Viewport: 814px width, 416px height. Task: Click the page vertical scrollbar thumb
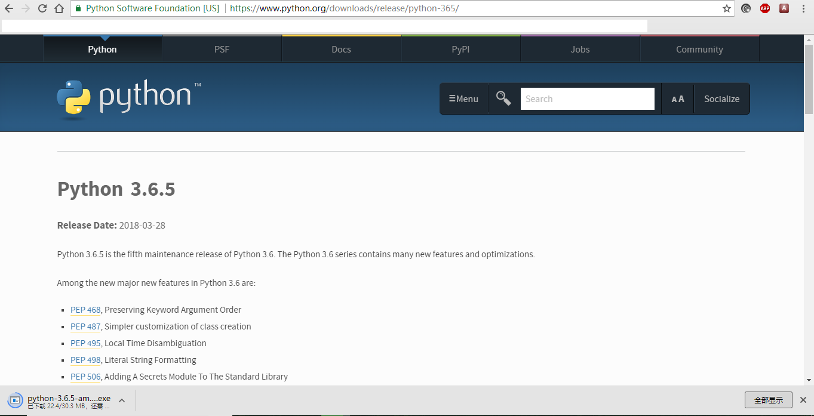click(809, 78)
